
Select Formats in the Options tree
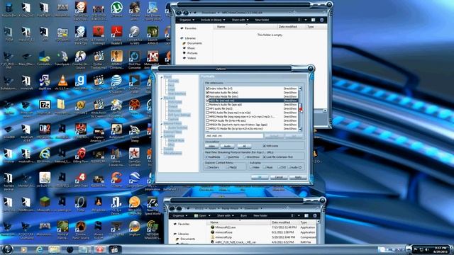click(173, 81)
